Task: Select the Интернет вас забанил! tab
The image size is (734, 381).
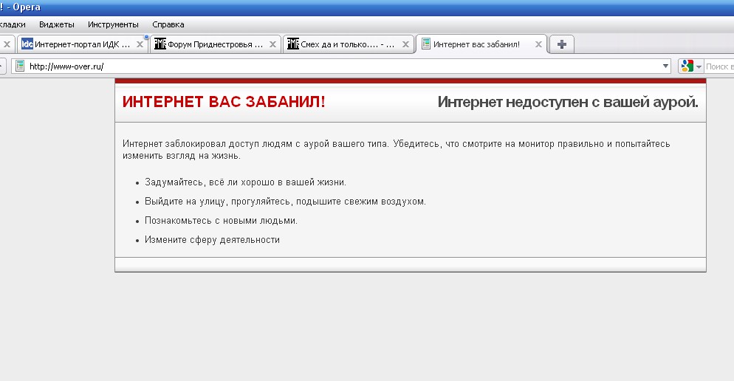Action: tap(476, 44)
